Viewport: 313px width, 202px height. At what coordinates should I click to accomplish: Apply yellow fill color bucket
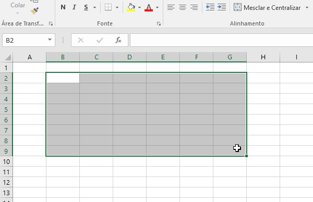(x=131, y=7)
